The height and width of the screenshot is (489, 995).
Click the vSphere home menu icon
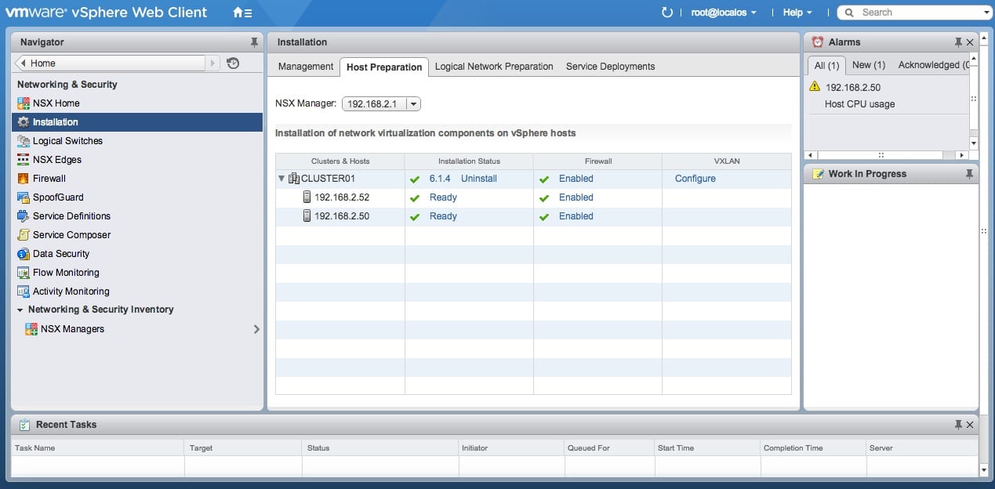click(242, 13)
